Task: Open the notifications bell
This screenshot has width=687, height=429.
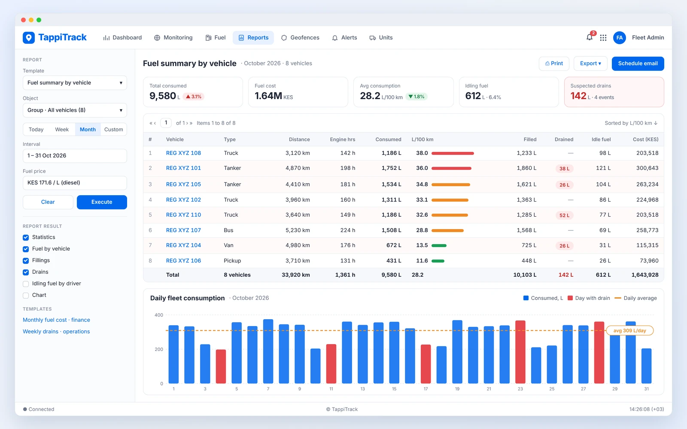Action: (x=590, y=38)
